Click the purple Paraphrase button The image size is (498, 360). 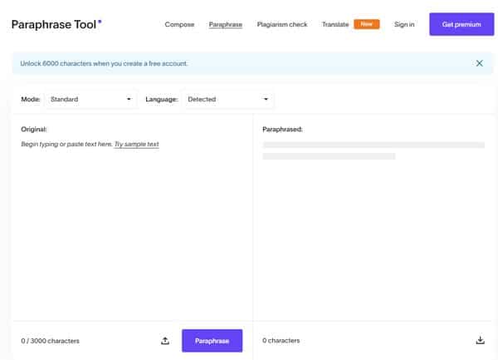coord(212,341)
